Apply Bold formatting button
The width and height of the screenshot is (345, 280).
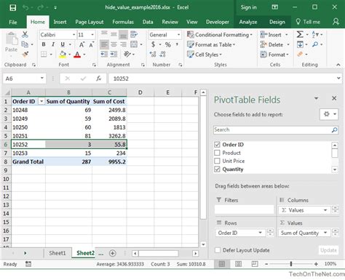point(44,44)
